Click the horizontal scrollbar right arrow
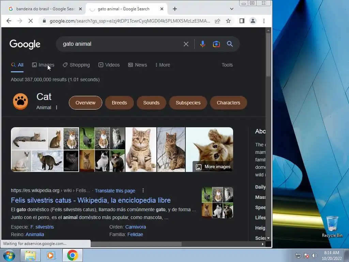 point(263,244)
